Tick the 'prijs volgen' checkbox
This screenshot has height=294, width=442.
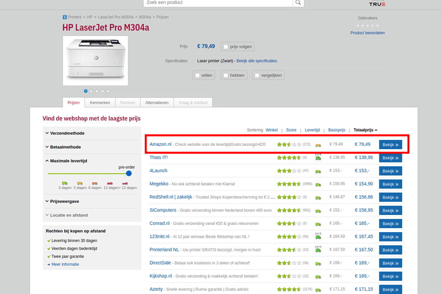pyautogui.click(x=225, y=47)
